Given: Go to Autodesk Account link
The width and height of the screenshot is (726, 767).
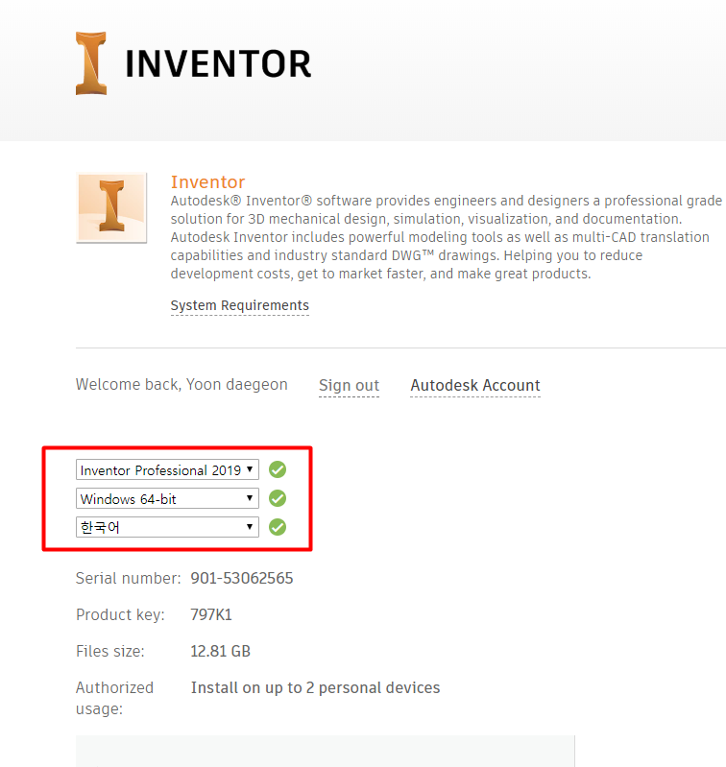Looking at the screenshot, I should tap(475, 385).
